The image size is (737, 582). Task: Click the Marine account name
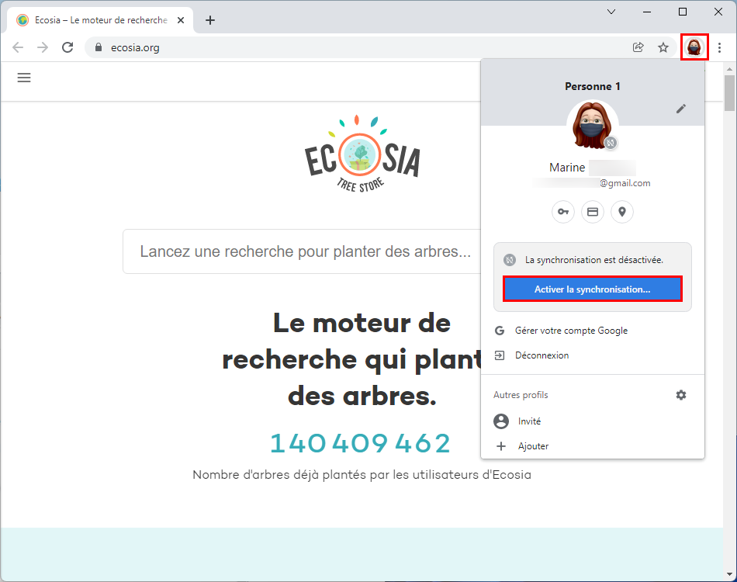567,168
